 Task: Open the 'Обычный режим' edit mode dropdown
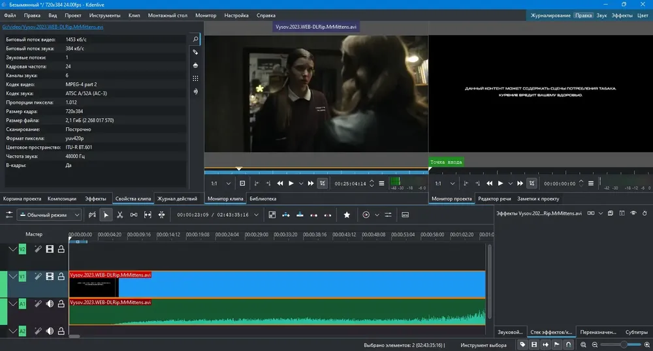tap(50, 215)
